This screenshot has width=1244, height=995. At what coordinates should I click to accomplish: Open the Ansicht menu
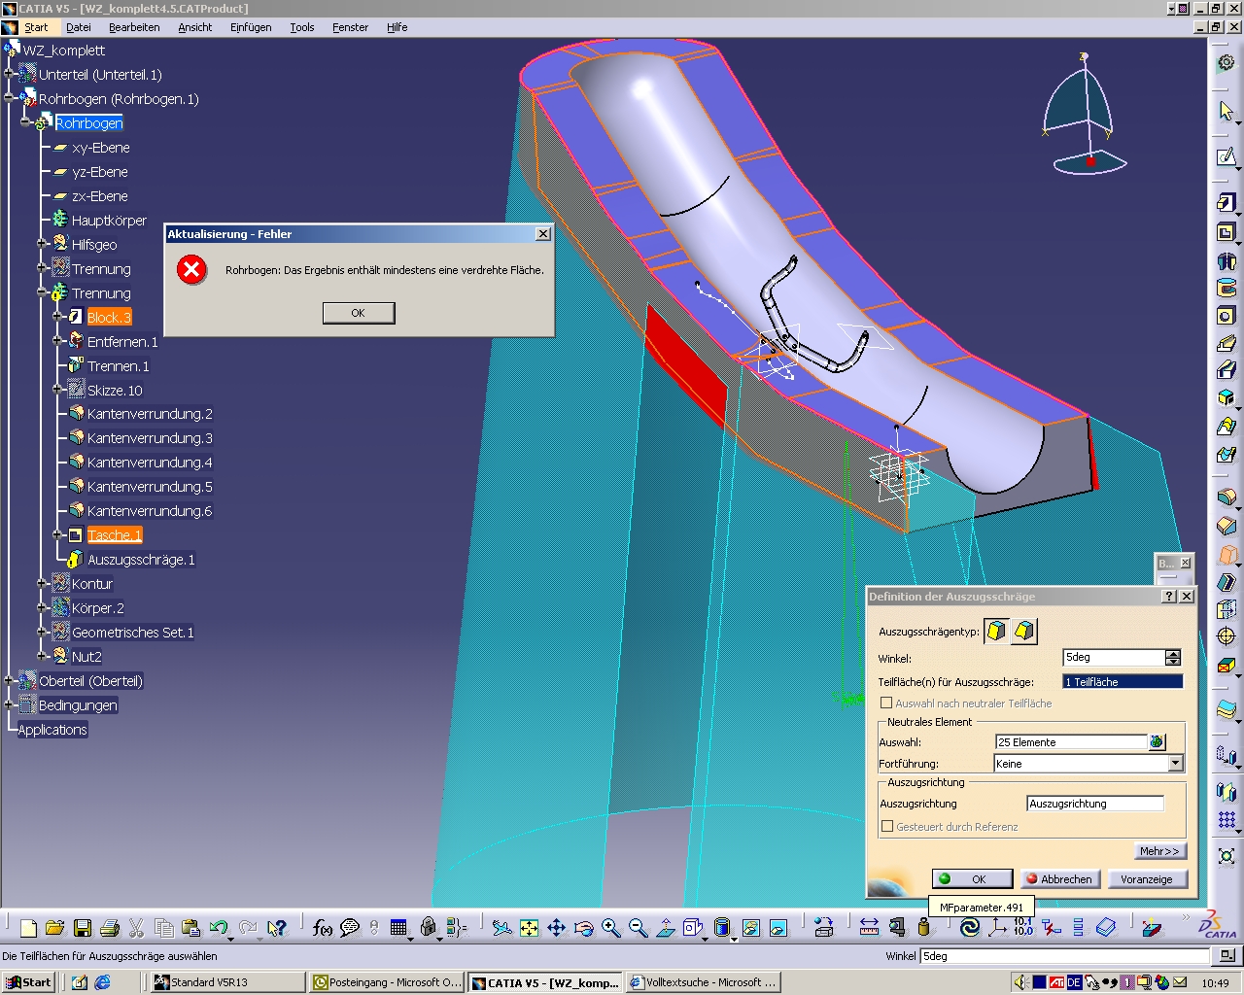[x=194, y=27]
